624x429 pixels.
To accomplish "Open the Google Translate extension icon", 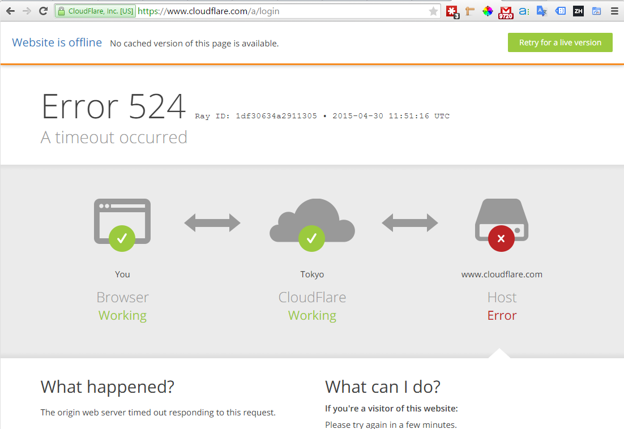I will click(542, 11).
